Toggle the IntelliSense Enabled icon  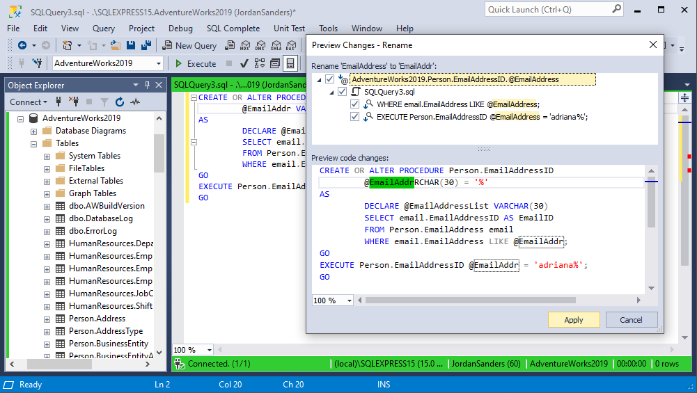(x=290, y=63)
